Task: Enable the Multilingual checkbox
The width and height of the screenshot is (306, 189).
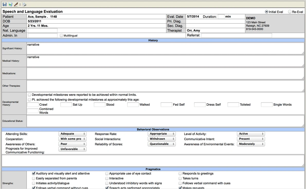Action: [x=61, y=35]
